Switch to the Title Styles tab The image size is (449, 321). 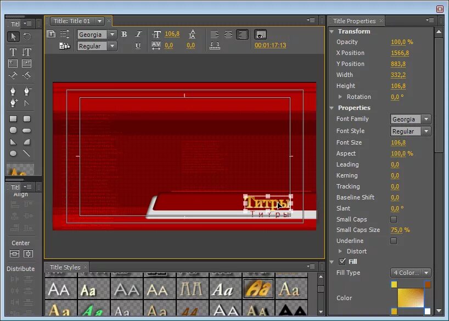click(x=65, y=267)
